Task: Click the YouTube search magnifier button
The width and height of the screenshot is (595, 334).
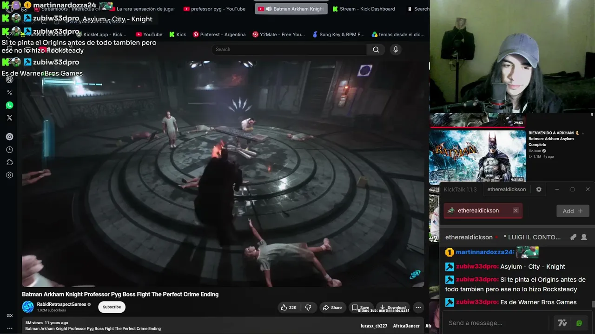Action: 376,50
